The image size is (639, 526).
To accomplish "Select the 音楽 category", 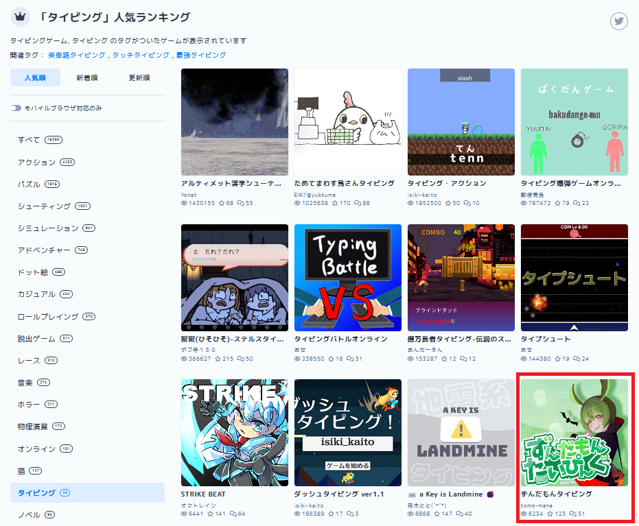I will point(87,382).
